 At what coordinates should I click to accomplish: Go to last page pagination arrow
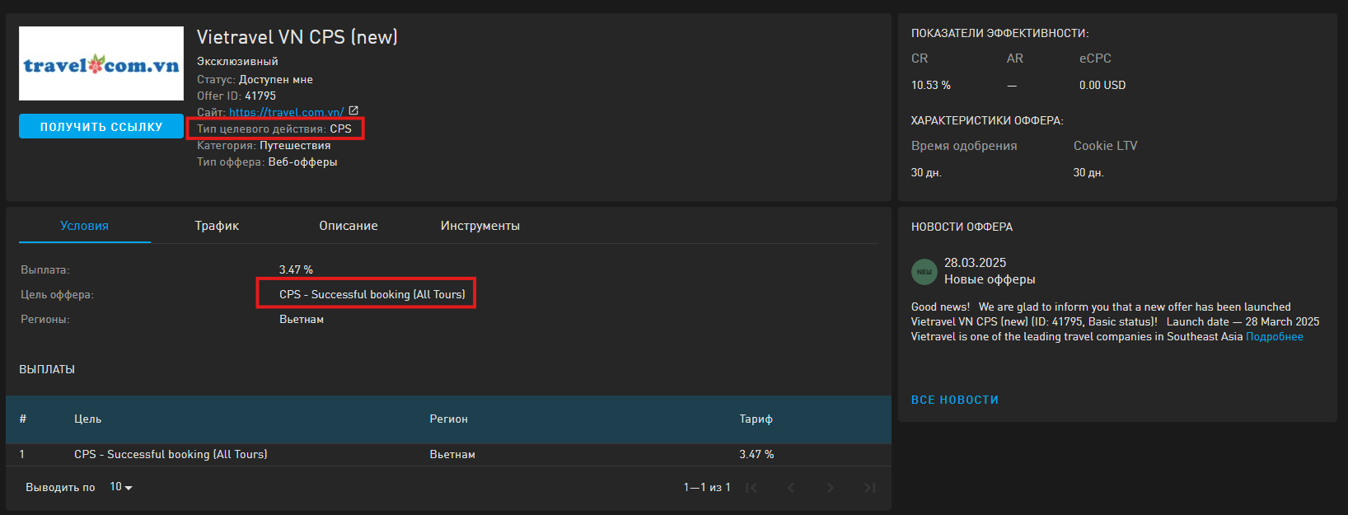pos(870,488)
